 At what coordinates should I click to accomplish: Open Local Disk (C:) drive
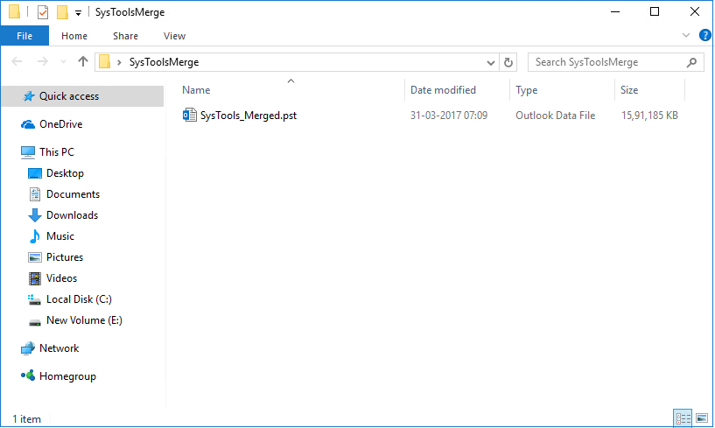tap(79, 298)
